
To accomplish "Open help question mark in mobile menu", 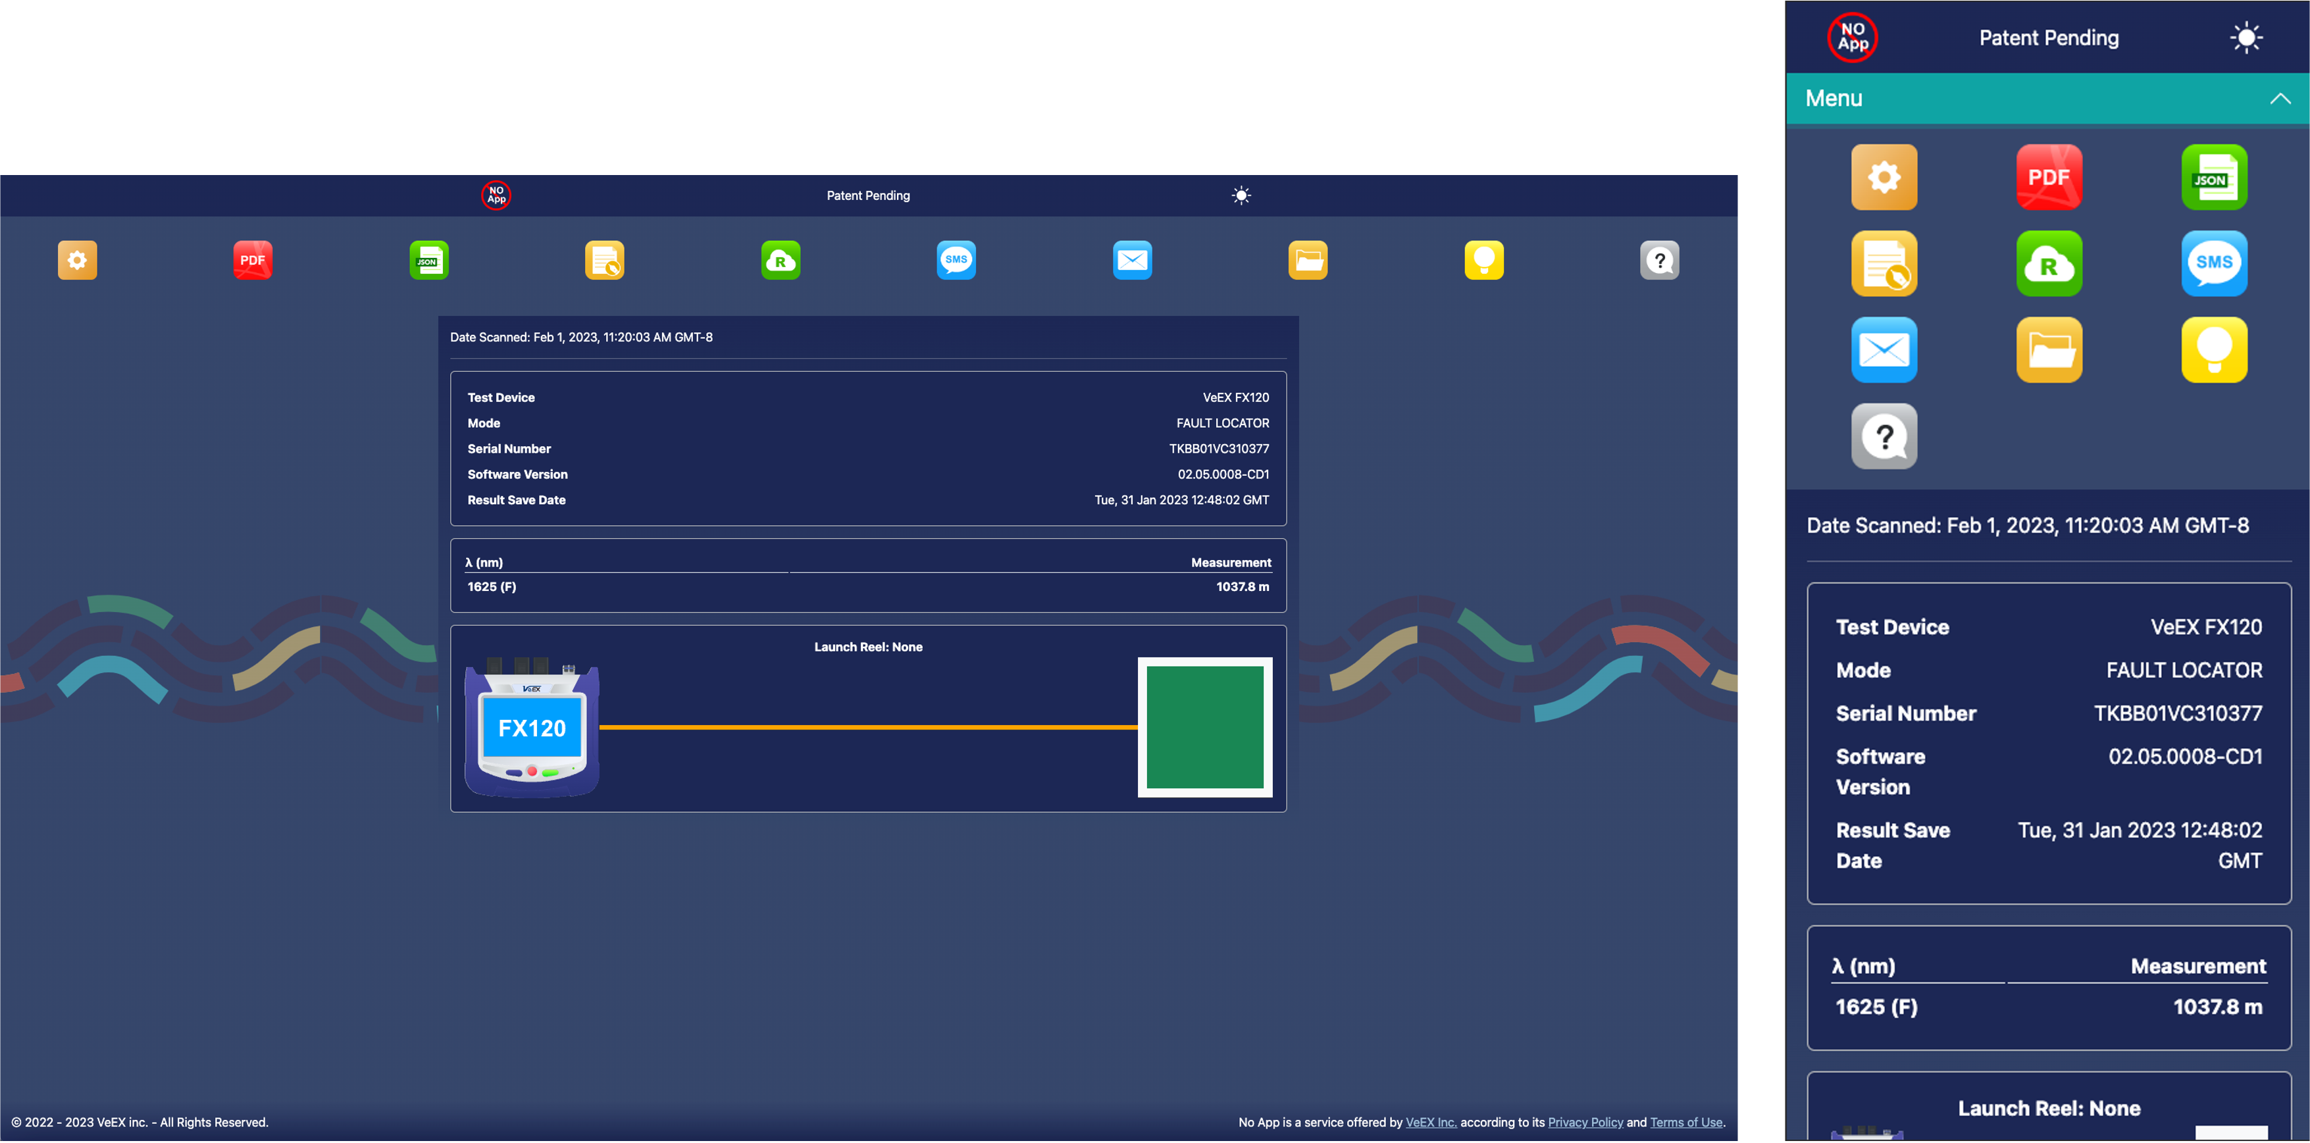I will pyautogui.click(x=1884, y=436).
